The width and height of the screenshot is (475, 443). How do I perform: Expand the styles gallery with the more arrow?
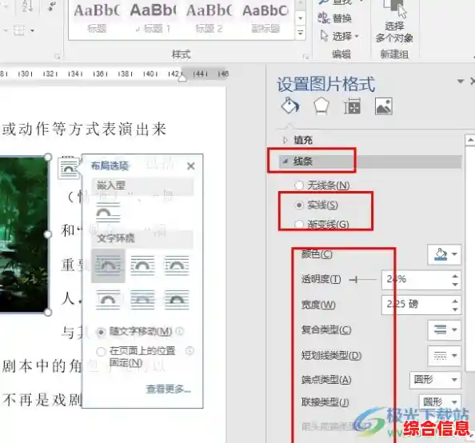[x=300, y=33]
